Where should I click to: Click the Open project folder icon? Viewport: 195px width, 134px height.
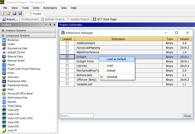click(x=8, y=13)
